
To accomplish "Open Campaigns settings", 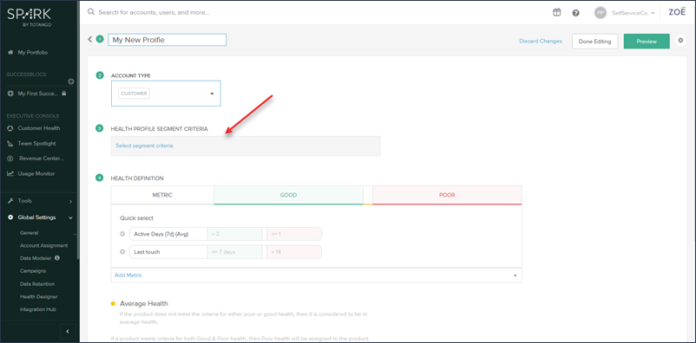I will coord(33,271).
